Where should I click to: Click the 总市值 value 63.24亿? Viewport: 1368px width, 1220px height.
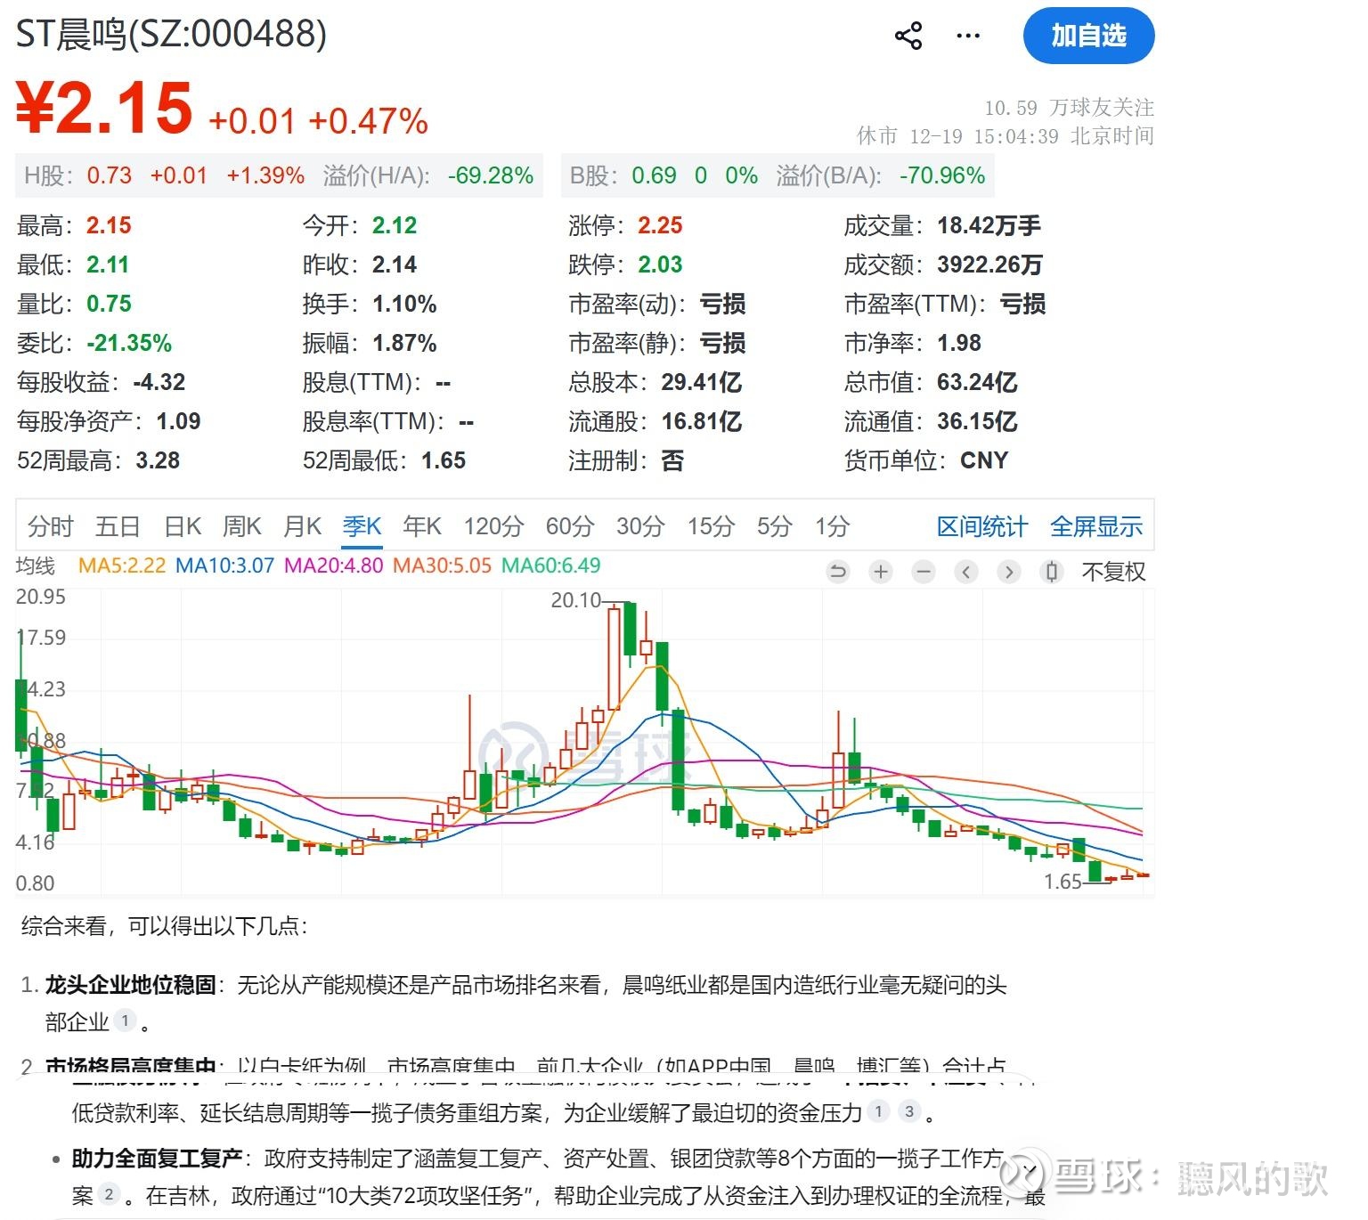[978, 383]
